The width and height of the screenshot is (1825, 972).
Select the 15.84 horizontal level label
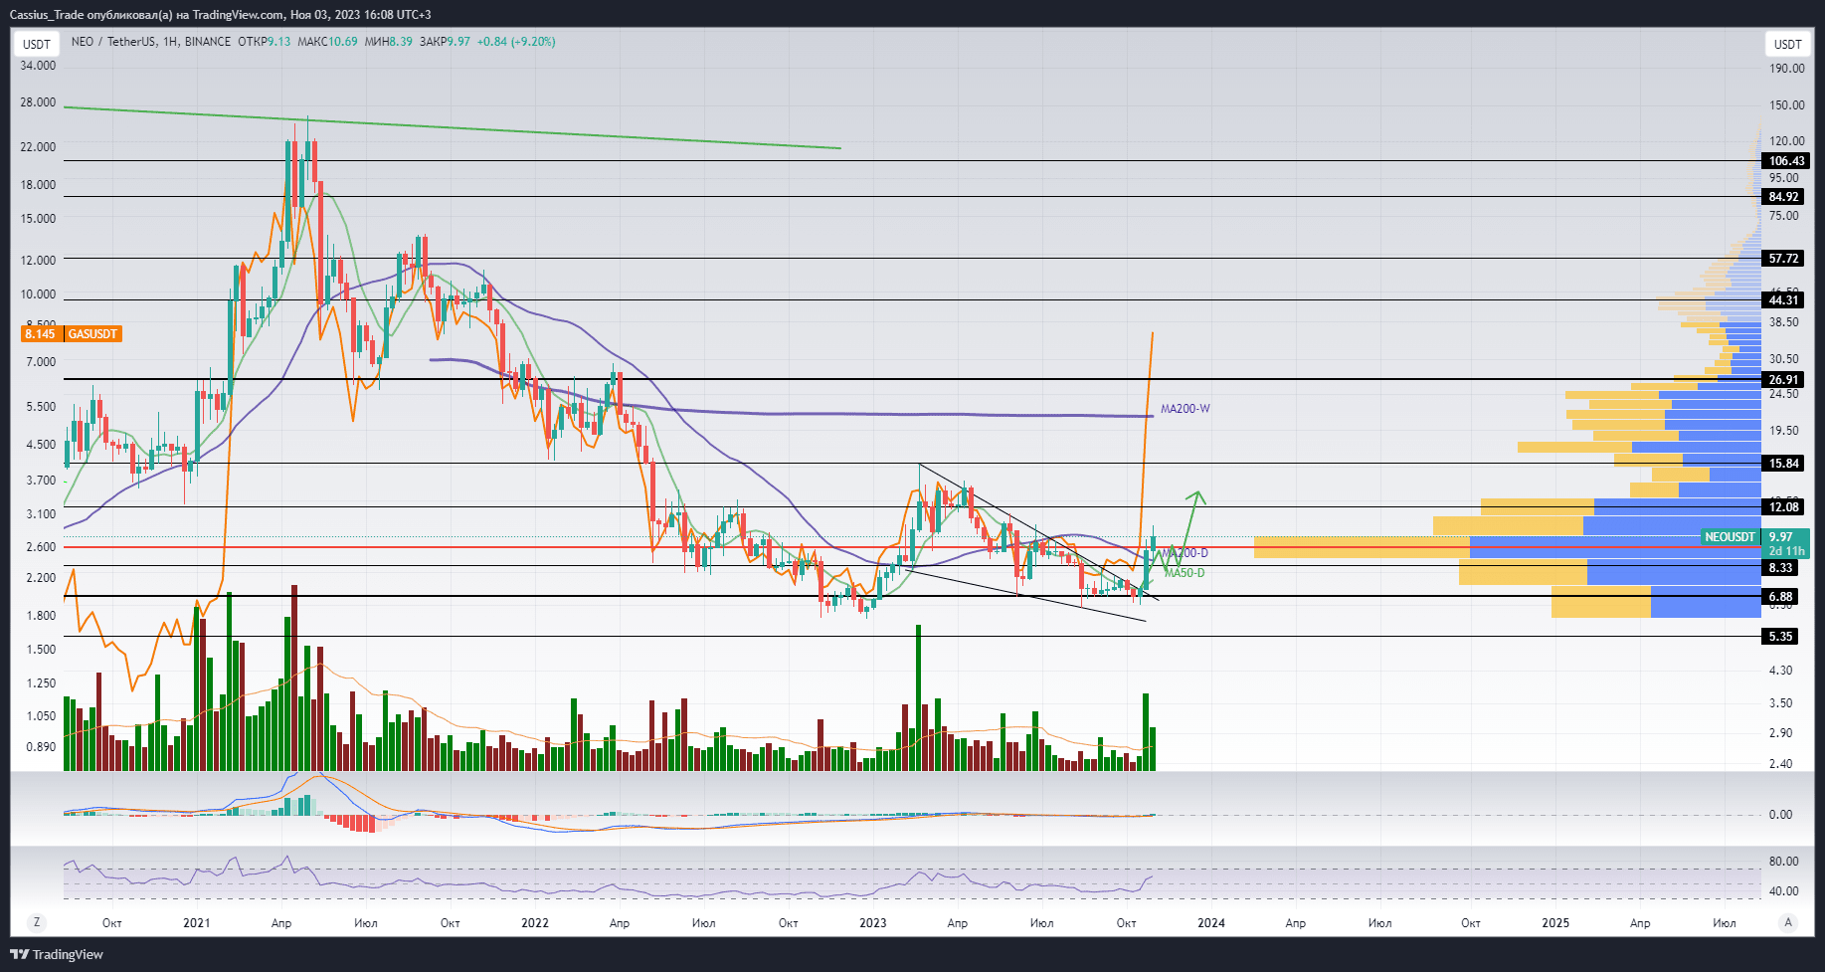[1783, 464]
